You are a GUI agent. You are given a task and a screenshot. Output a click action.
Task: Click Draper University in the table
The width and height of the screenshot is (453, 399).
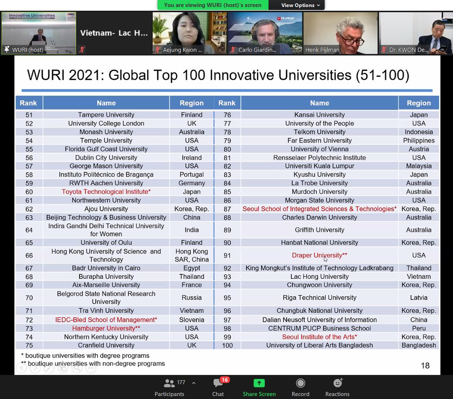(319, 255)
